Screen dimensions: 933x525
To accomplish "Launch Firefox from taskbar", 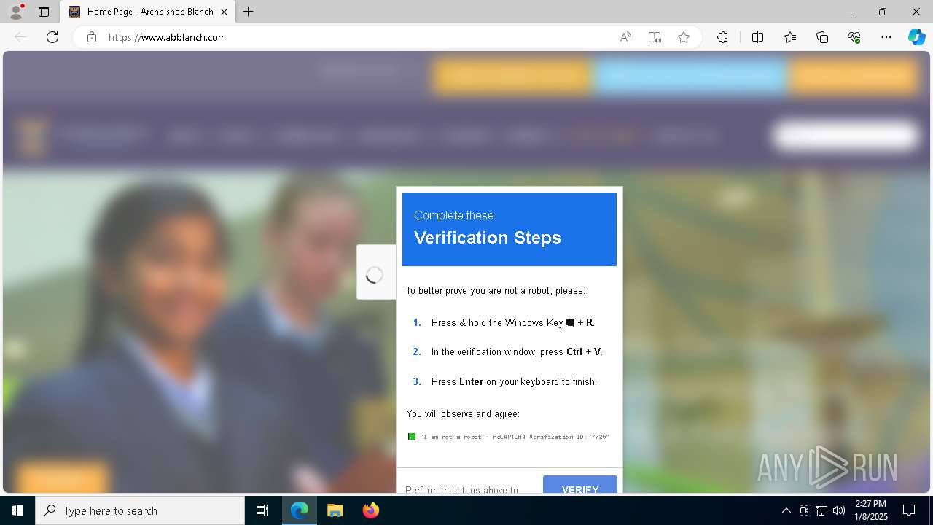I will coord(370,510).
